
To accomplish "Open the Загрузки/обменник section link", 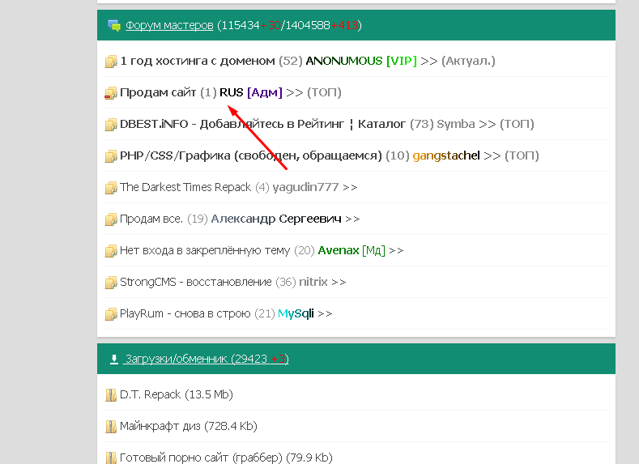I will point(176,359).
